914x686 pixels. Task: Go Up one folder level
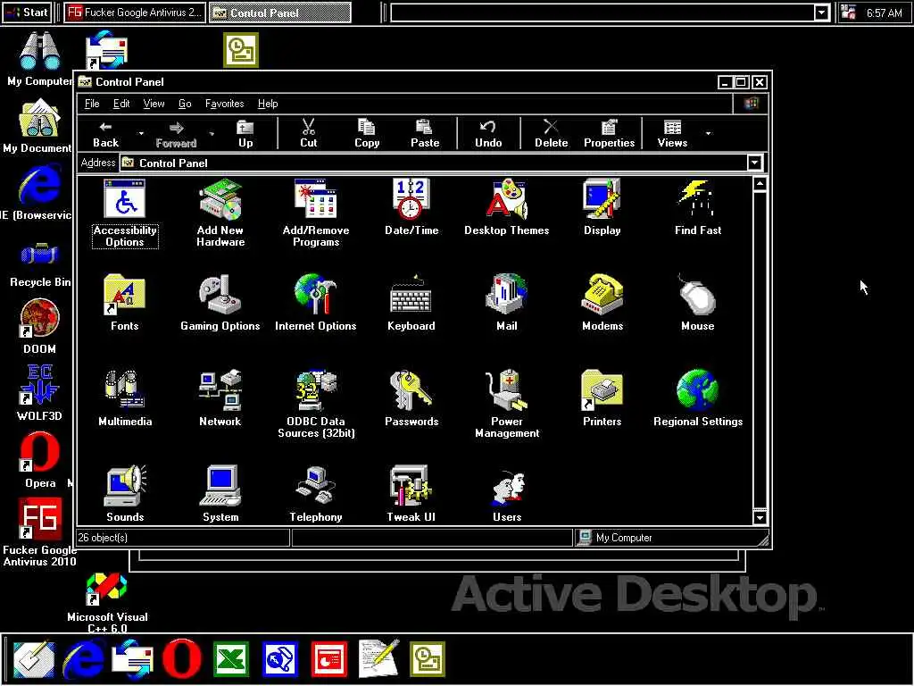coord(245,134)
